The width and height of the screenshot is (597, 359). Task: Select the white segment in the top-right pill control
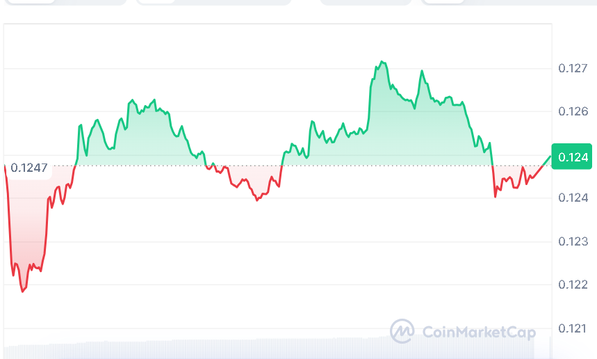[443, 1]
